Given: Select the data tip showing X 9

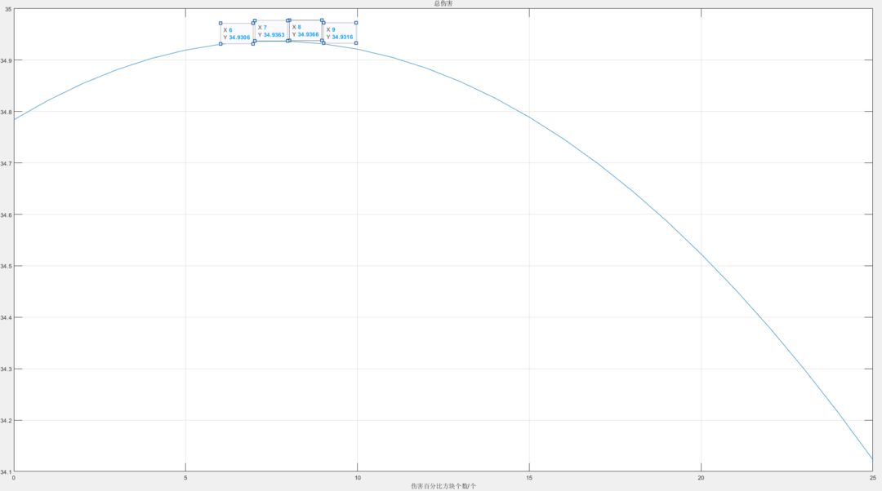Looking at the screenshot, I should 340,33.
